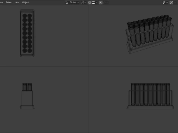Open the Global transform orientation dropdown
178x133 pixels.
click(72, 3)
